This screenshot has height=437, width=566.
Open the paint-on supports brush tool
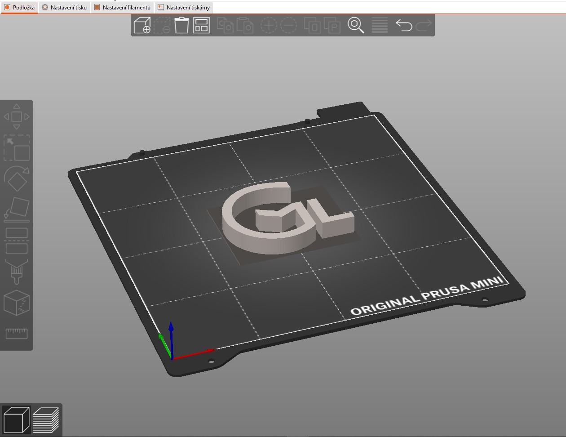pyautogui.click(x=17, y=271)
